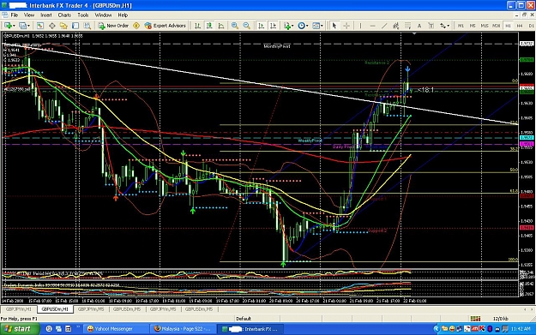The height and width of the screenshot is (335, 536).
Task: Select the Equidistant Channel tool
Action: point(396,26)
